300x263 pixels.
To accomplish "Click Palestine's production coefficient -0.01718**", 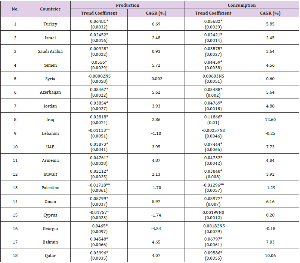I will tap(99, 185).
